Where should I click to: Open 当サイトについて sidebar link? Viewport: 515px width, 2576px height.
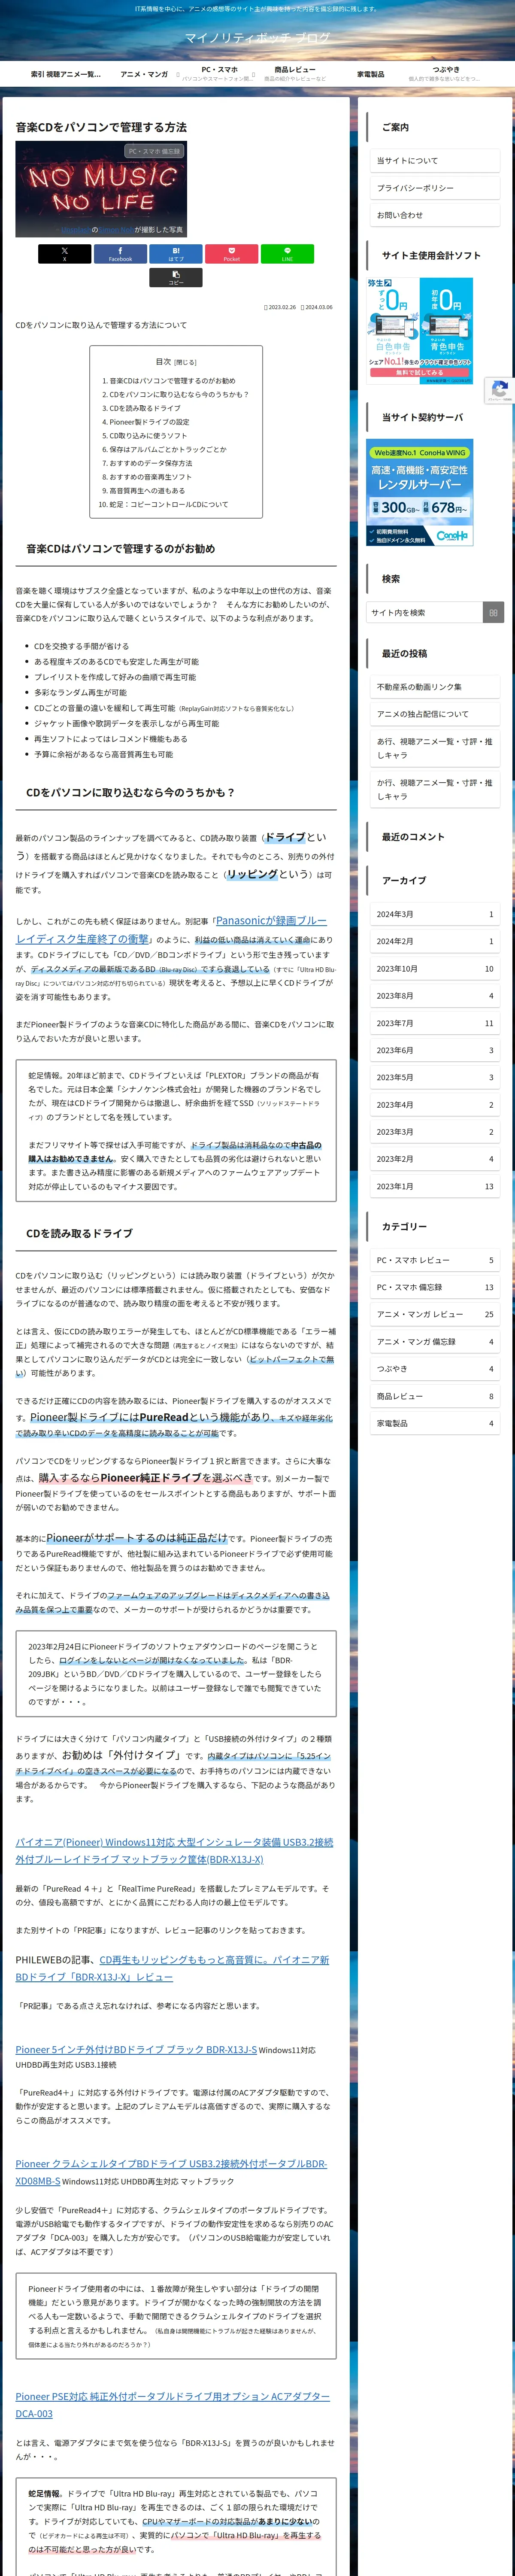point(435,161)
